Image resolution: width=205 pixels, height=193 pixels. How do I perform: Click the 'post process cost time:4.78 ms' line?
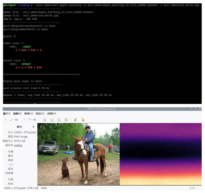(x=26, y=88)
